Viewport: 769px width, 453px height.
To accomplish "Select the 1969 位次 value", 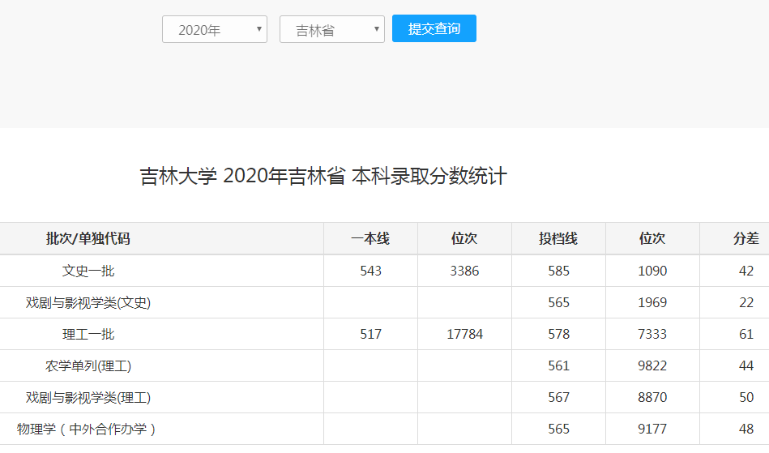I will coord(652,302).
